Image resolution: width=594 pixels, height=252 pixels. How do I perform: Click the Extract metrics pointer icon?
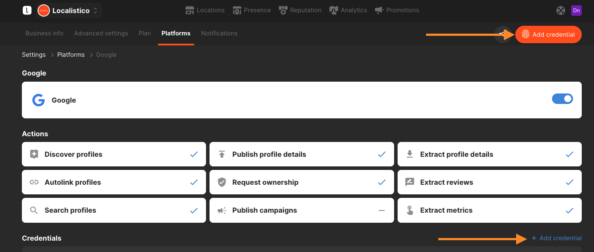(x=410, y=210)
